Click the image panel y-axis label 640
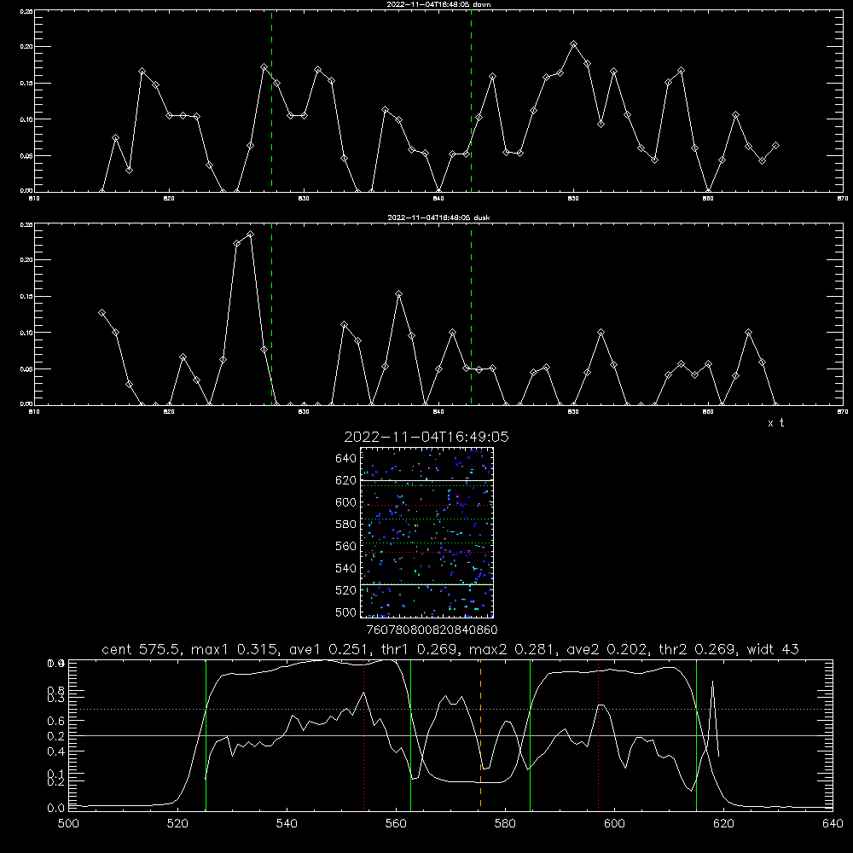853x853 pixels. 346,459
